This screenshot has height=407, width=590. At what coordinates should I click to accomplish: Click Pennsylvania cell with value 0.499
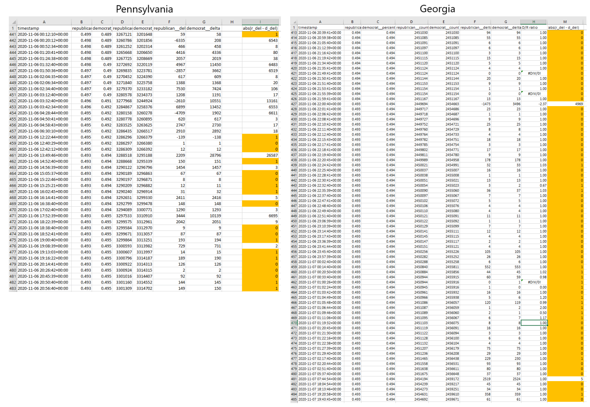pyautogui.click(x=82, y=34)
